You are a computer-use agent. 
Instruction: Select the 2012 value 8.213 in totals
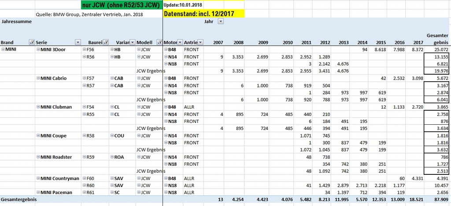tap(324, 199)
